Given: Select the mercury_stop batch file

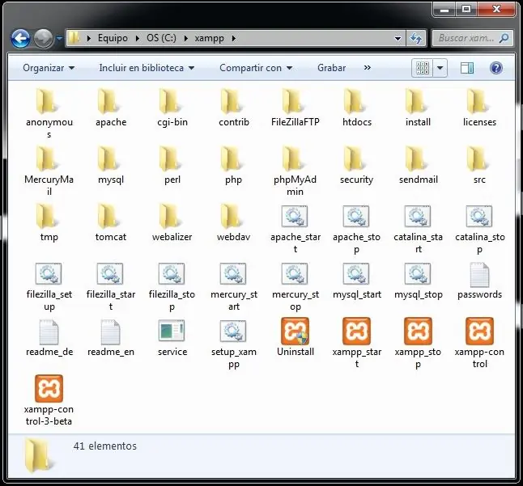Looking at the screenshot, I should click(295, 274).
